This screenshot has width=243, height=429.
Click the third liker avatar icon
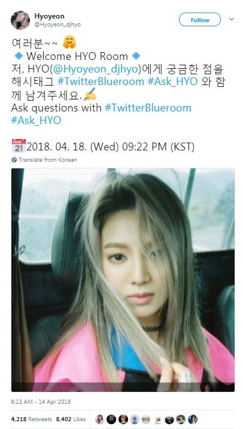(123, 419)
